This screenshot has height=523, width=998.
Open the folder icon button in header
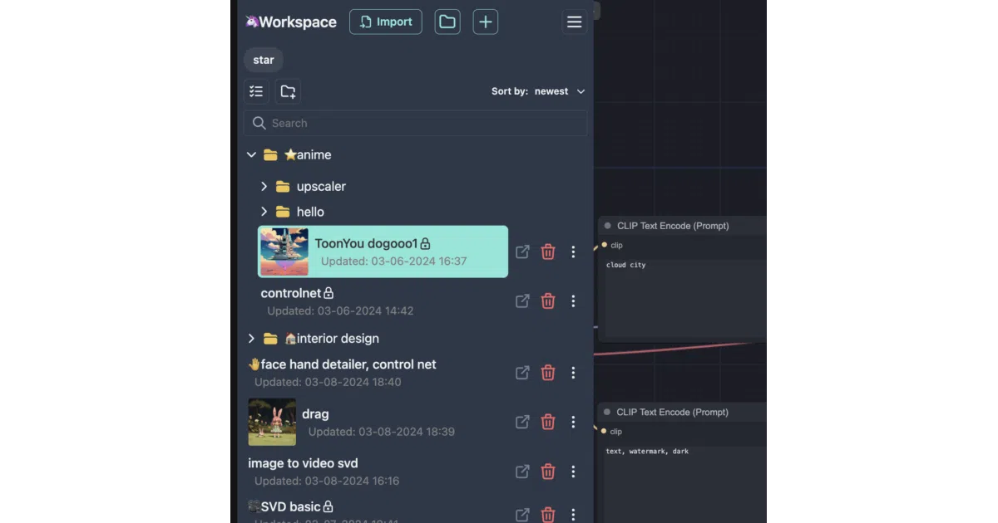(447, 22)
